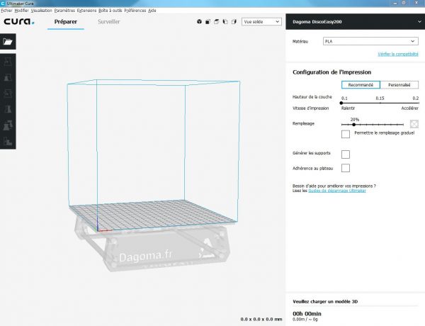
Task: Click the Accélérer label on speed slider
Action: [x=409, y=108]
